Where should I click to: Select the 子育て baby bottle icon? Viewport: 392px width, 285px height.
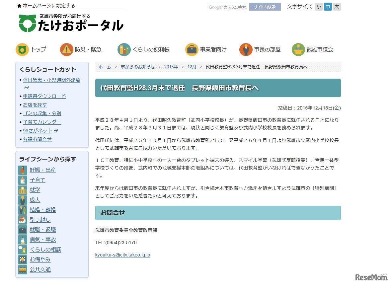point(22,180)
